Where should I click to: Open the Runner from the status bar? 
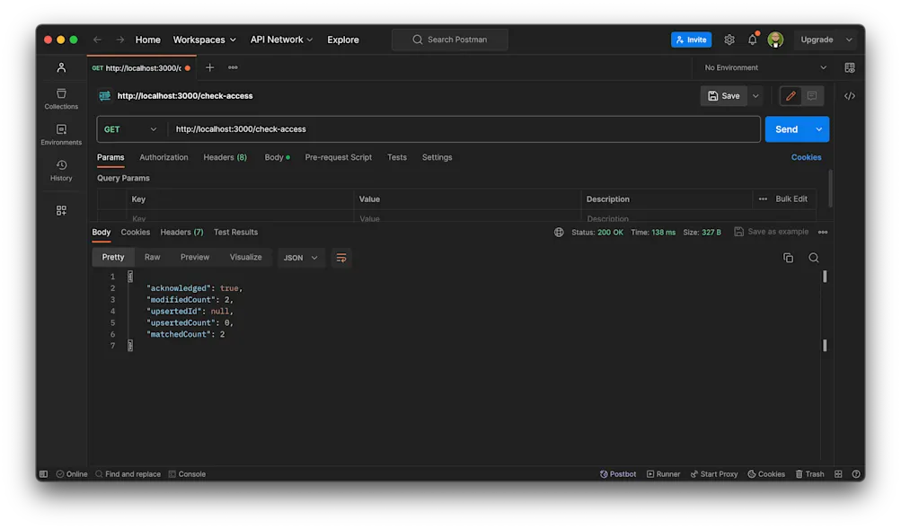[x=663, y=473]
